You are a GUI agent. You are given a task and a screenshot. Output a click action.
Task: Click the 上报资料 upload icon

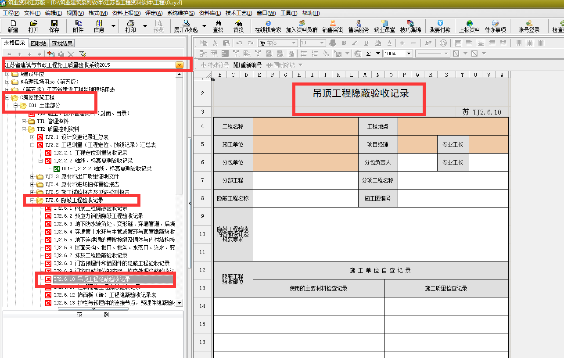click(469, 26)
